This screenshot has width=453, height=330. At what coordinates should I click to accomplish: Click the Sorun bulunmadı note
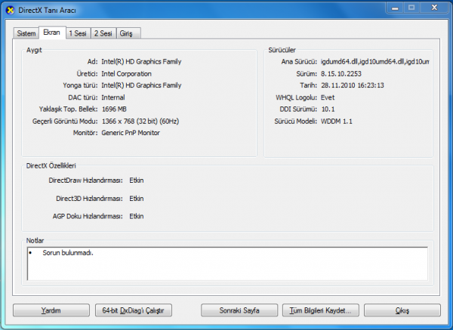(x=68, y=253)
